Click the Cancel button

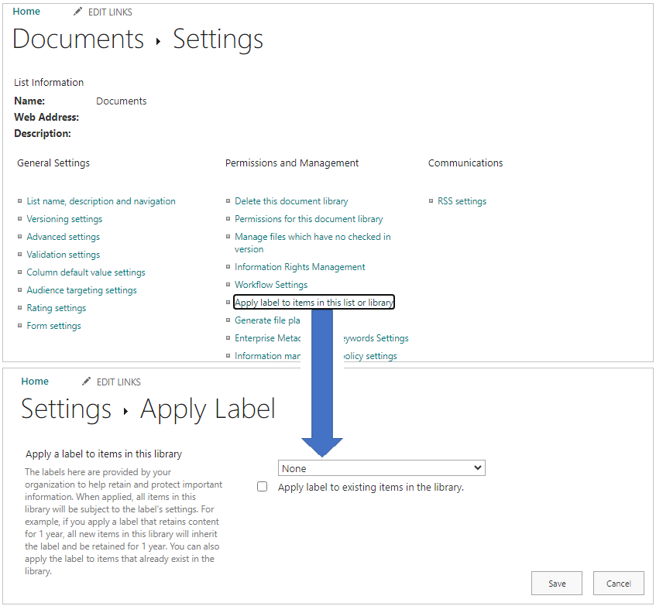(618, 583)
